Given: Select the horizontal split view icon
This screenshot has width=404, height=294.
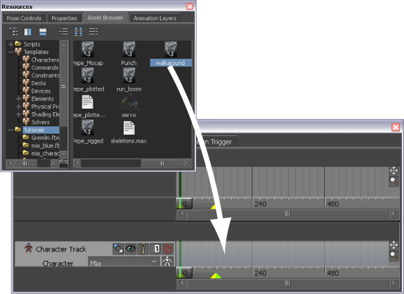Looking at the screenshot, I should pos(43,32).
